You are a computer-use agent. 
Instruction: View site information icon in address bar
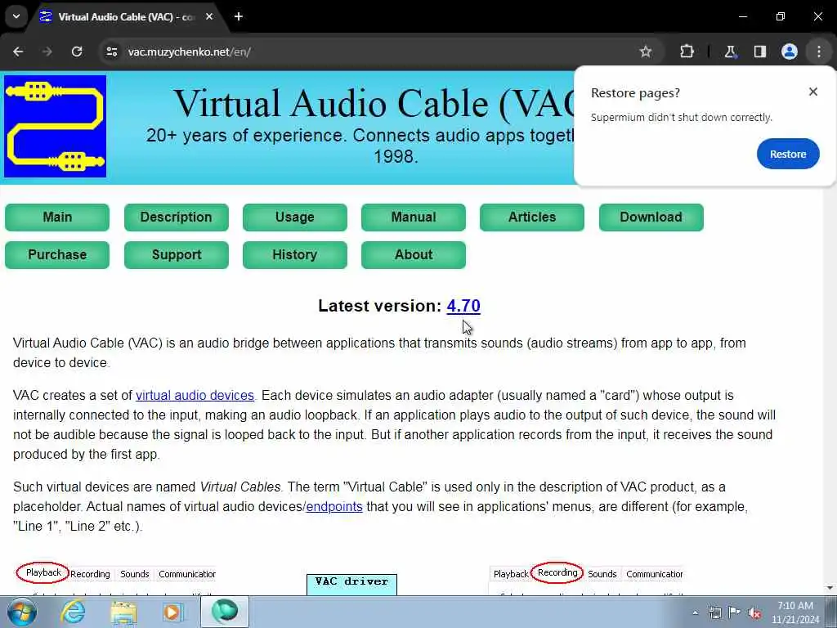111,52
